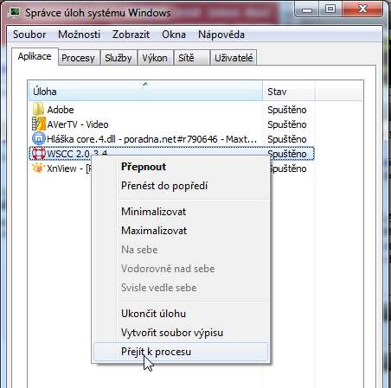
Task: Select the AVerTV video app icon
Action: (x=39, y=124)
